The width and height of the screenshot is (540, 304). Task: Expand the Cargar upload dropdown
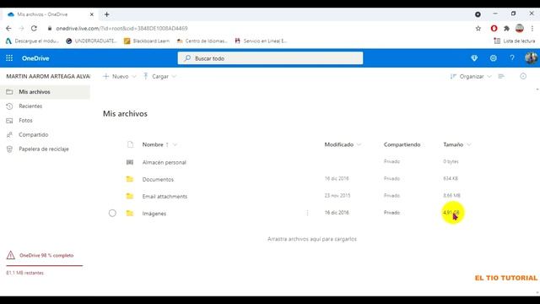tap(159, 76)
